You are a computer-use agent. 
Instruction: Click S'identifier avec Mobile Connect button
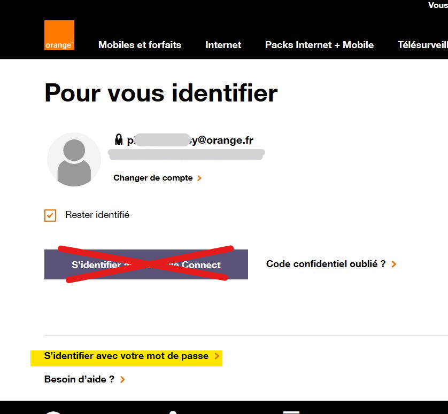pyautogui.click(x=146, y=264)
